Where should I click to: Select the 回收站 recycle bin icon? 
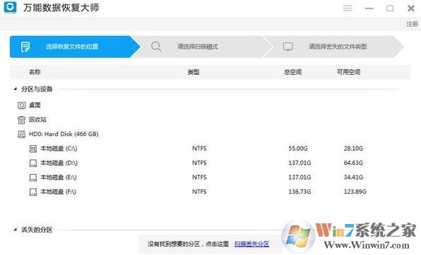pos(21,120)
